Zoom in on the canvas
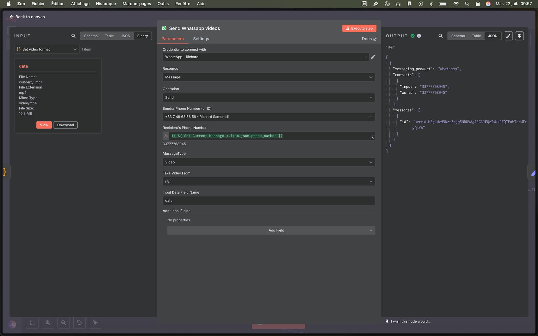 coord(48,323)
